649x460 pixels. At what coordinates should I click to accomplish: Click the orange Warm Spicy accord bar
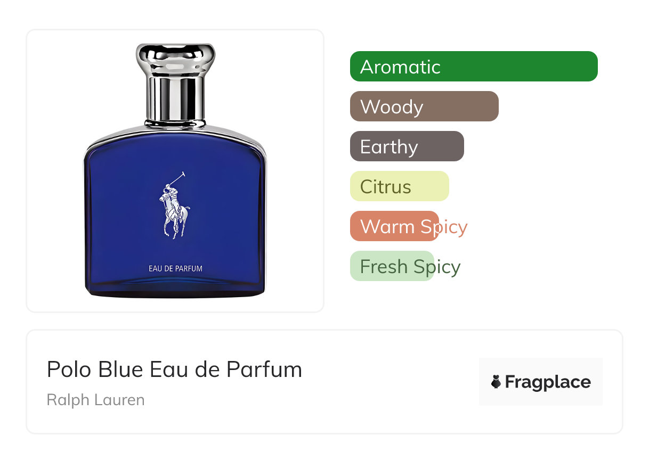(394, 226)
